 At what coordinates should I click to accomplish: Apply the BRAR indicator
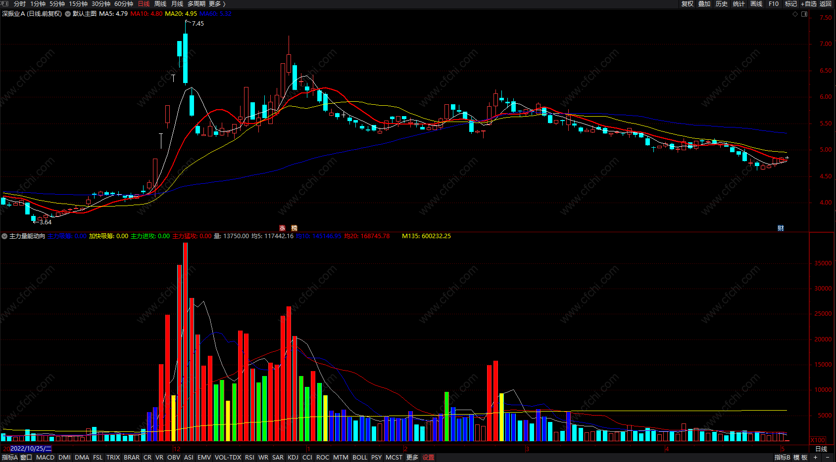click(x=131, y=458)
